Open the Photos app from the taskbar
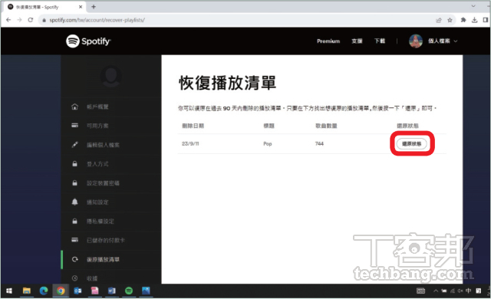The height and width of the screenshot is (299, 491). [x=146, y=291]
